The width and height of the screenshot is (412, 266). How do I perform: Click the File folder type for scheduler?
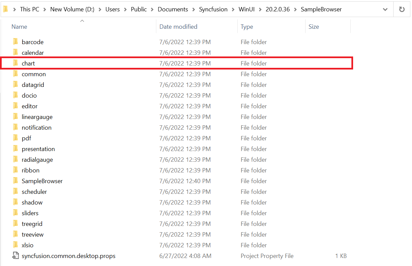coord(254,192)
